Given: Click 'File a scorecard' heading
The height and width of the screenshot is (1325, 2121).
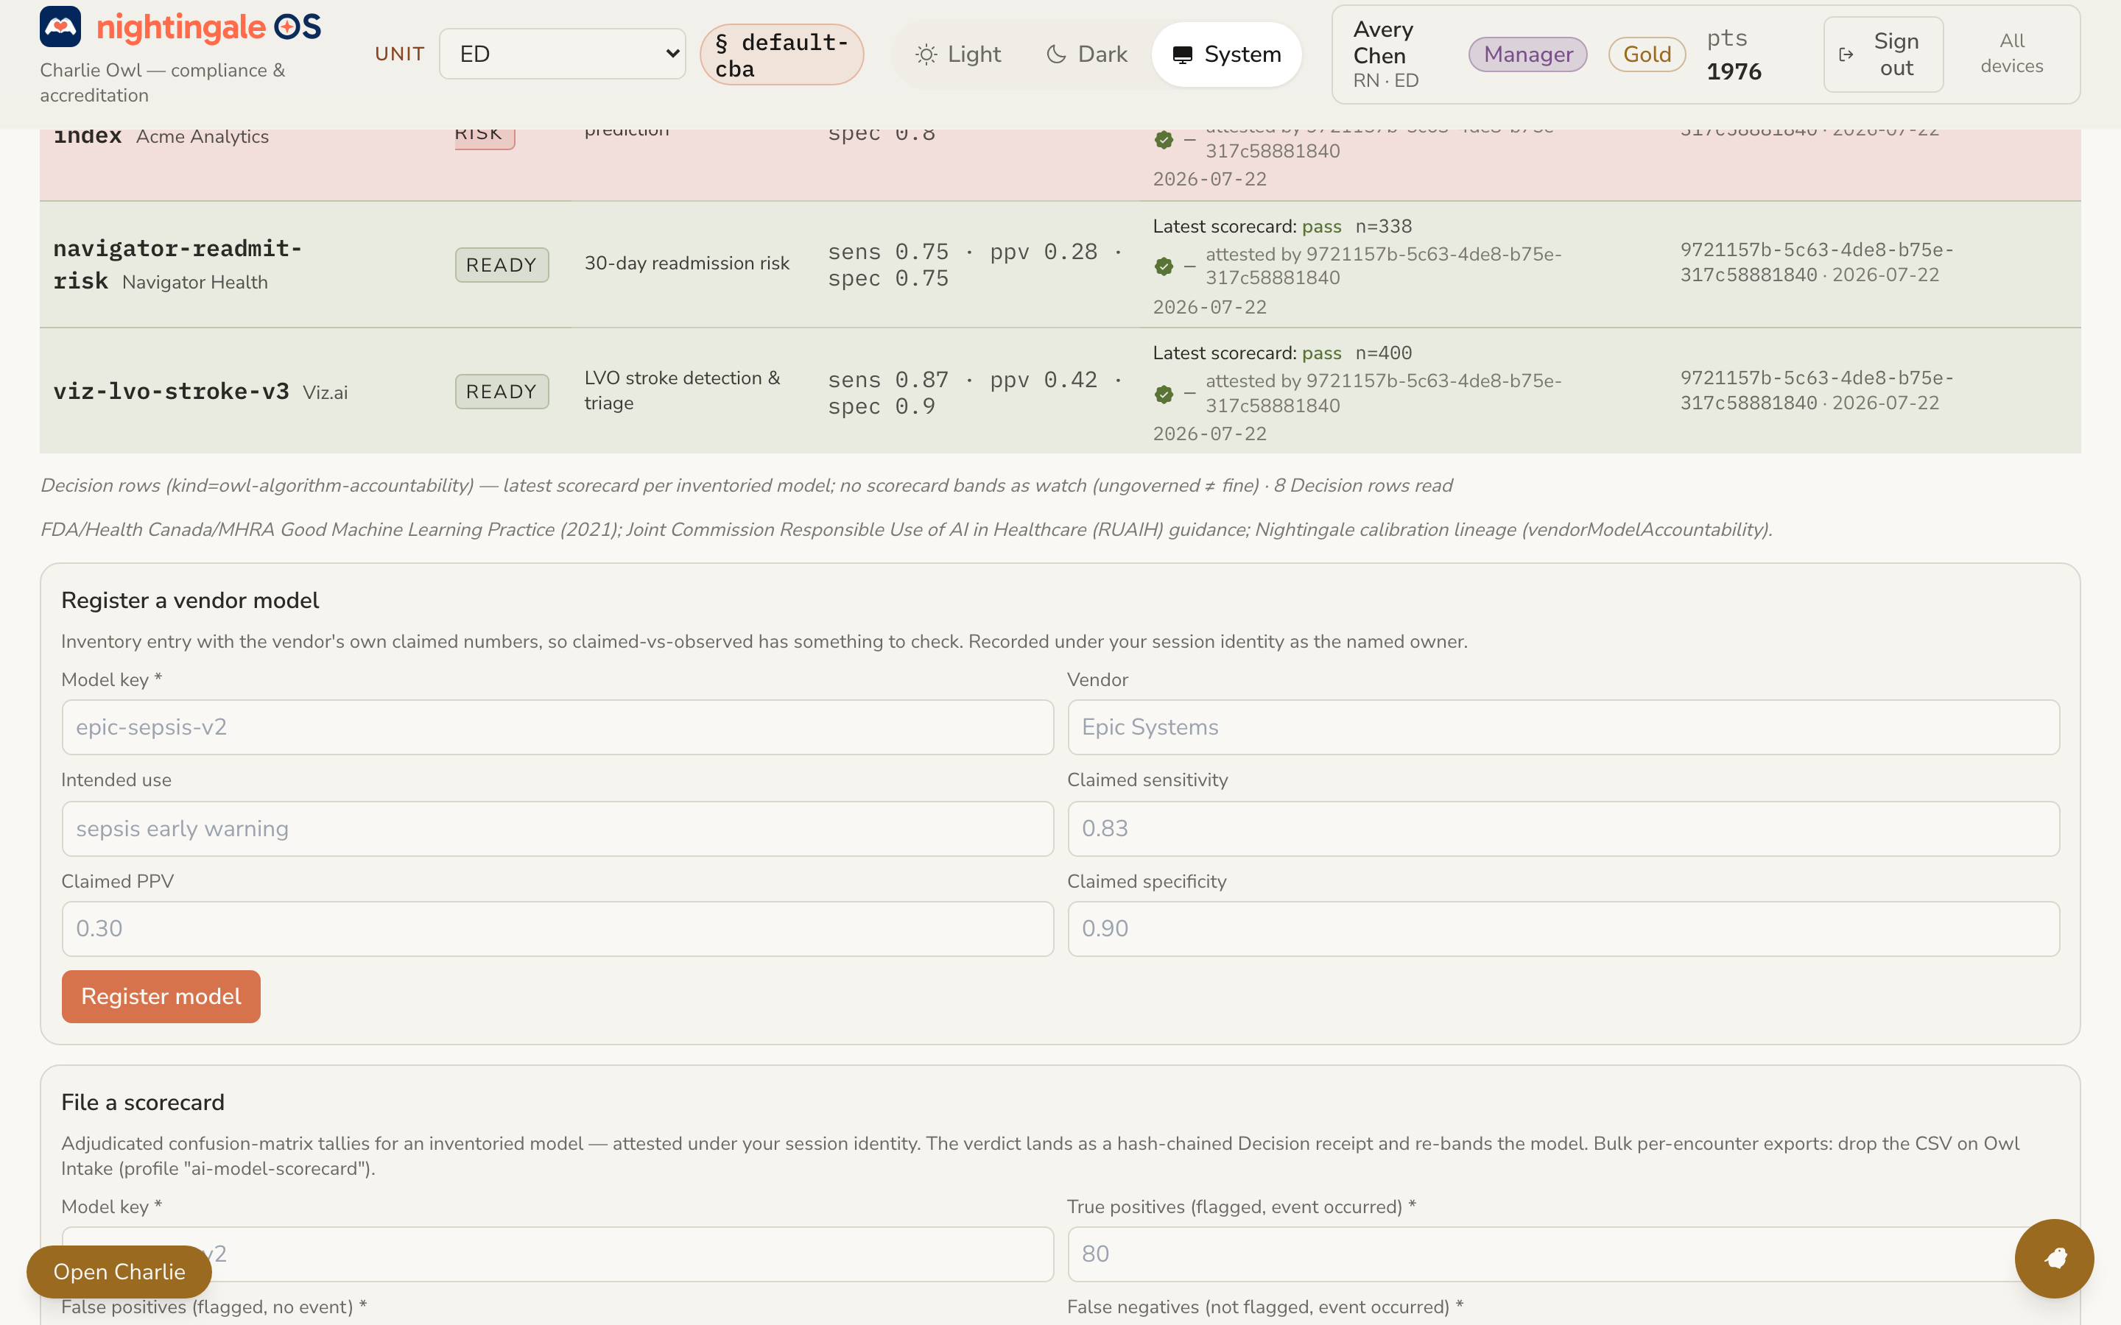Looking at the screenshot, I should [143, 1103].
